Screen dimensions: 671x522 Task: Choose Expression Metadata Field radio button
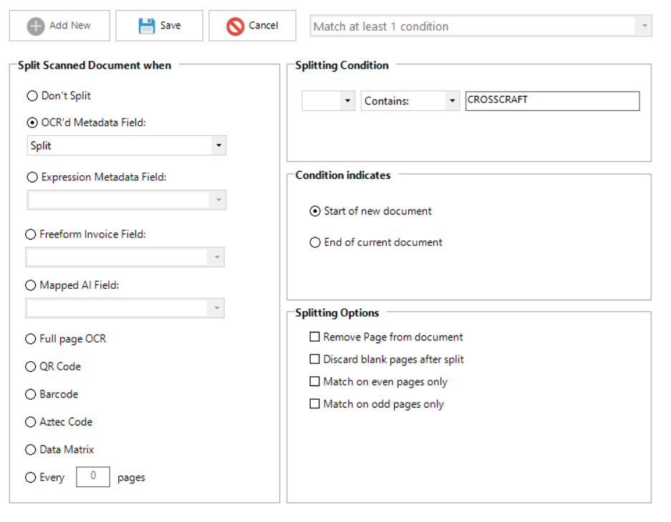[32, 177]
